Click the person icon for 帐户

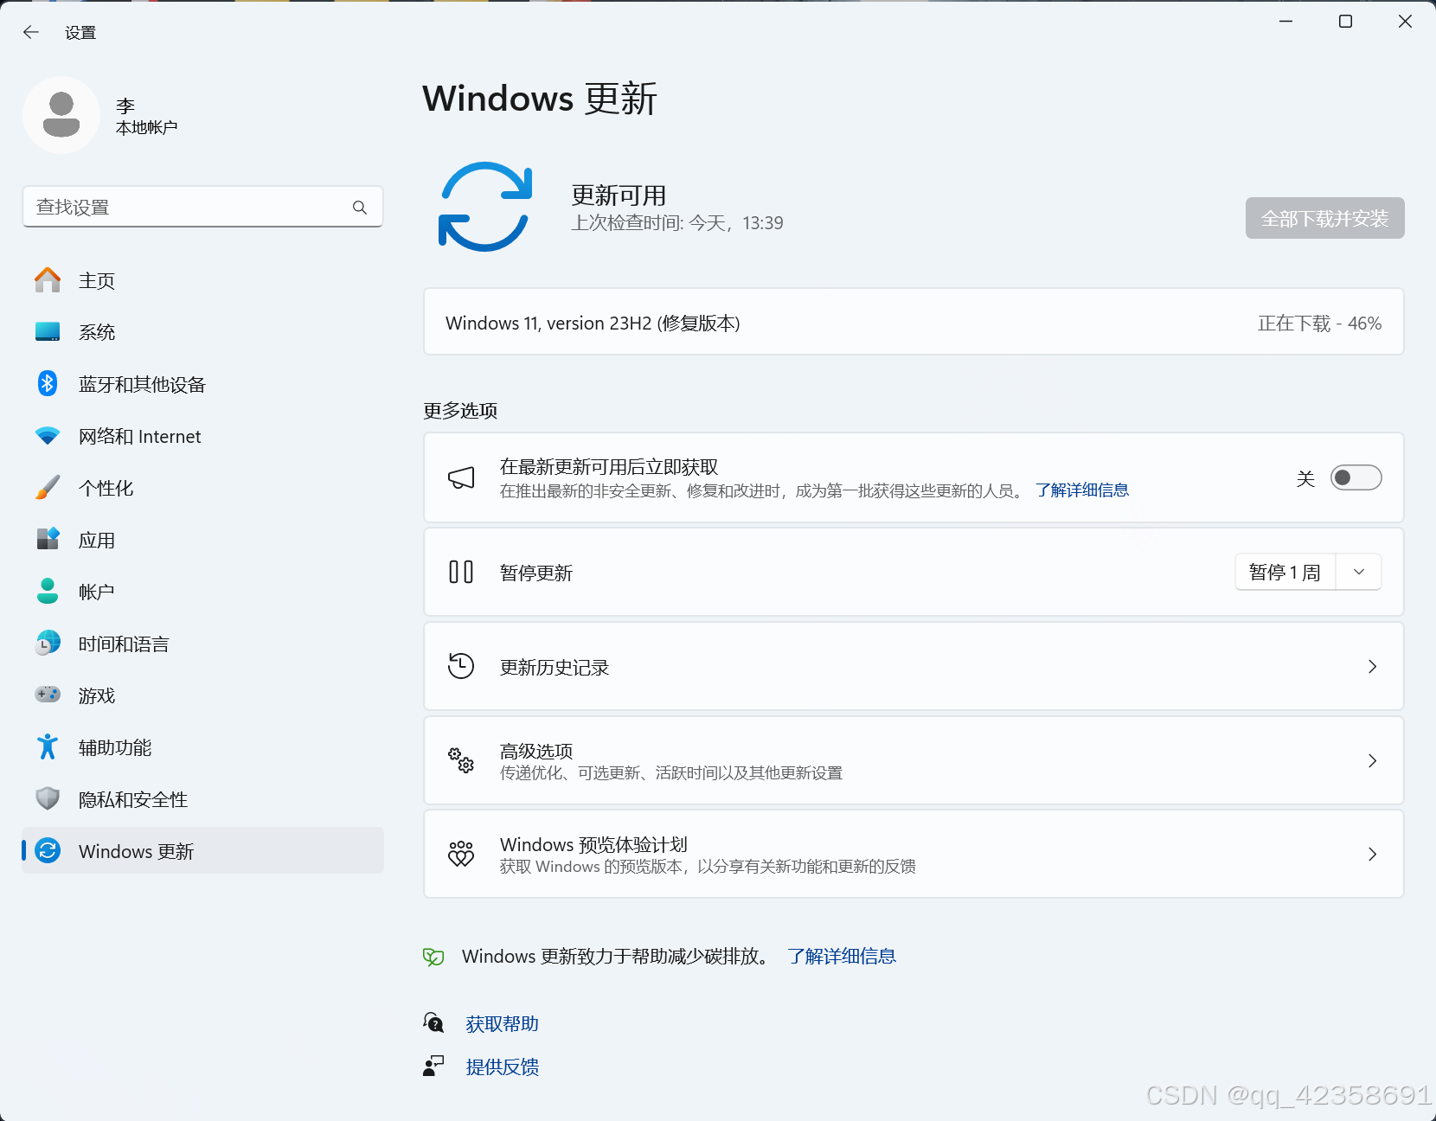click(x=48, y=591)
